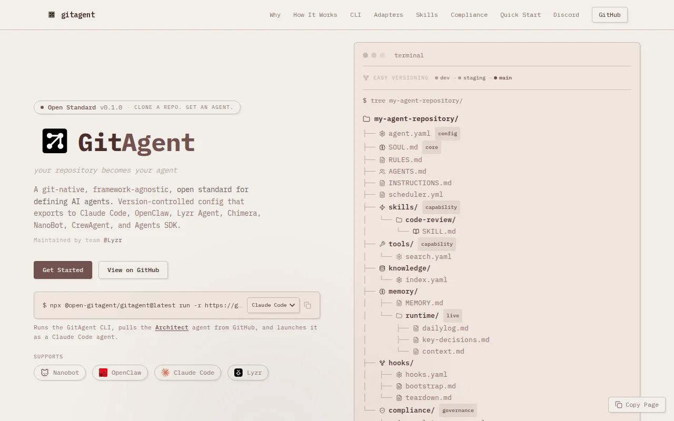Open the Discord nav link
This screenshot has width=674, height=421.
pos(566,15)
